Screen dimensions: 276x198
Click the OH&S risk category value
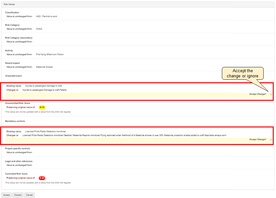pyautogui.click(x=39, y=29)
